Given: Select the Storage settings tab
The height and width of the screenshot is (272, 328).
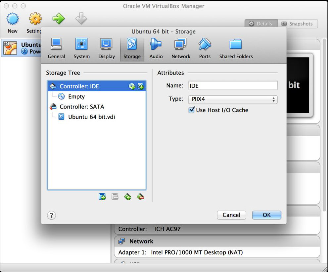Looking at the screenshot, I should coord(132,49).
